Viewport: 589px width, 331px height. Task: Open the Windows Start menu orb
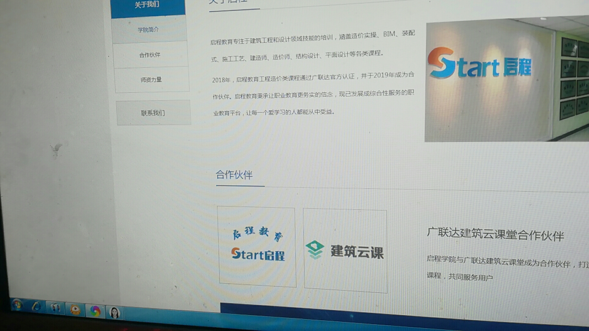17,305
